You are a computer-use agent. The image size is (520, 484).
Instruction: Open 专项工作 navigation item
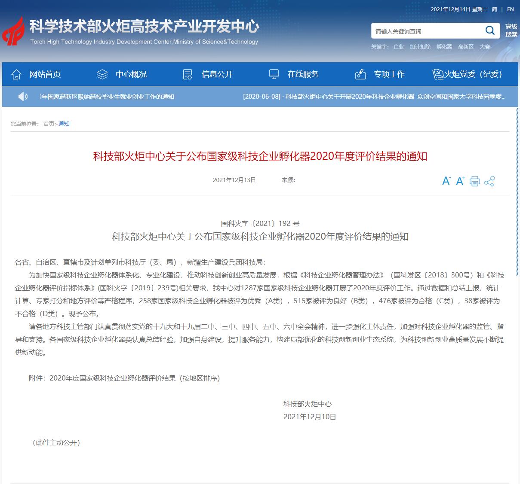pyautogui.click(x=389, y=74)
